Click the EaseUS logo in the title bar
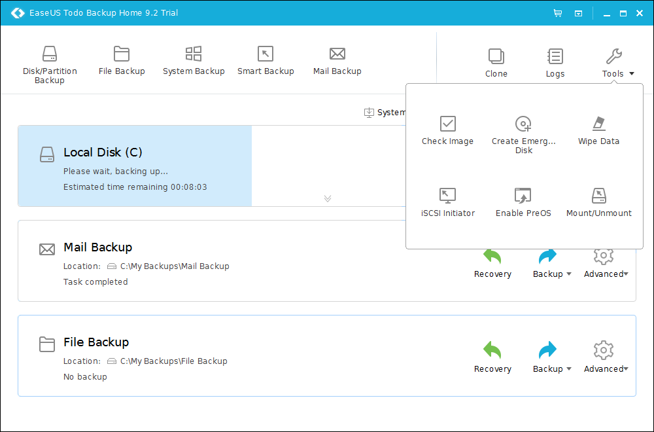The image size is (654, 432). click(x=18, y=13)
